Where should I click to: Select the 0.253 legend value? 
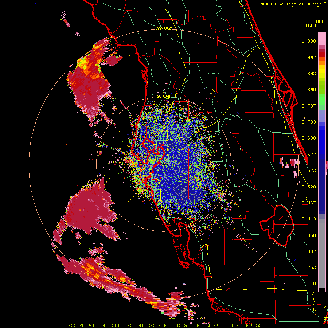click(309, 268)
